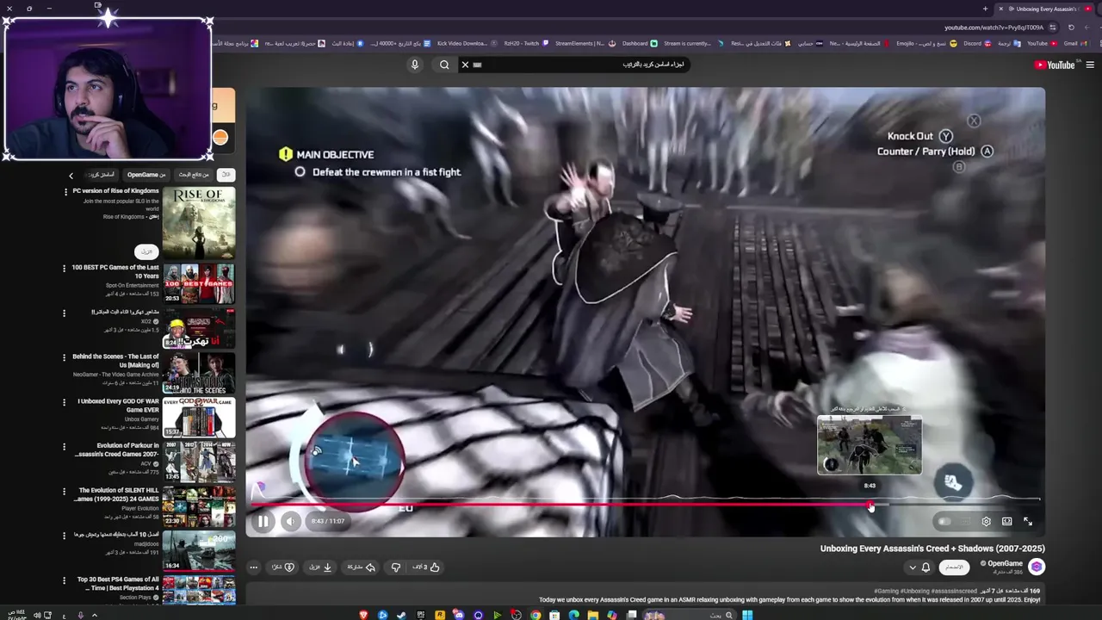
Task: Open options for 'SILENT HILL' video
Action: (x=64, y=491)
